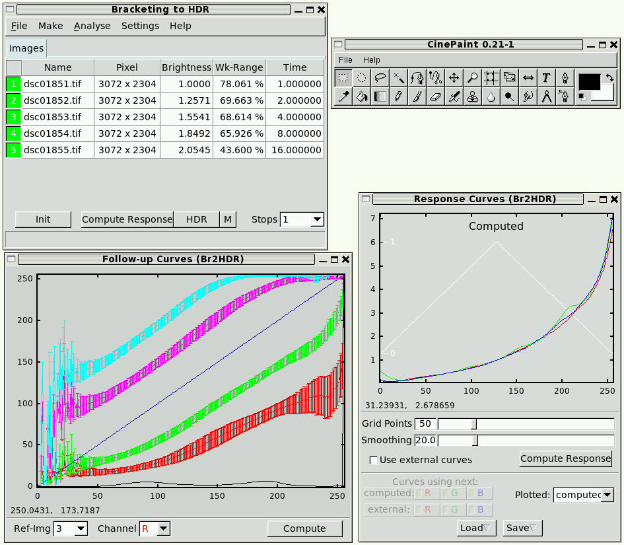Choose the Bucket Fill tool
624x545 pixels.
[362, 96]
